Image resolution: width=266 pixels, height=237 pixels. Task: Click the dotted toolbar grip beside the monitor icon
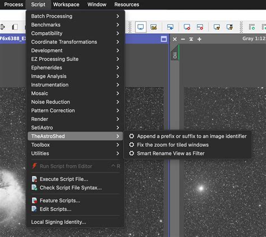(130, 27)
